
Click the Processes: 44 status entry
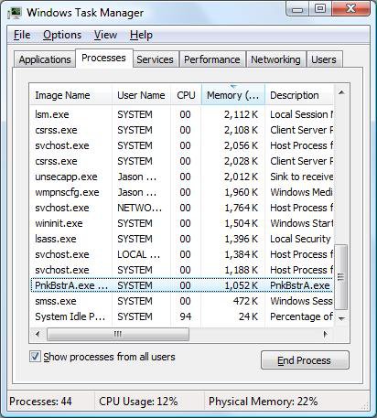(x=40, y=402)
